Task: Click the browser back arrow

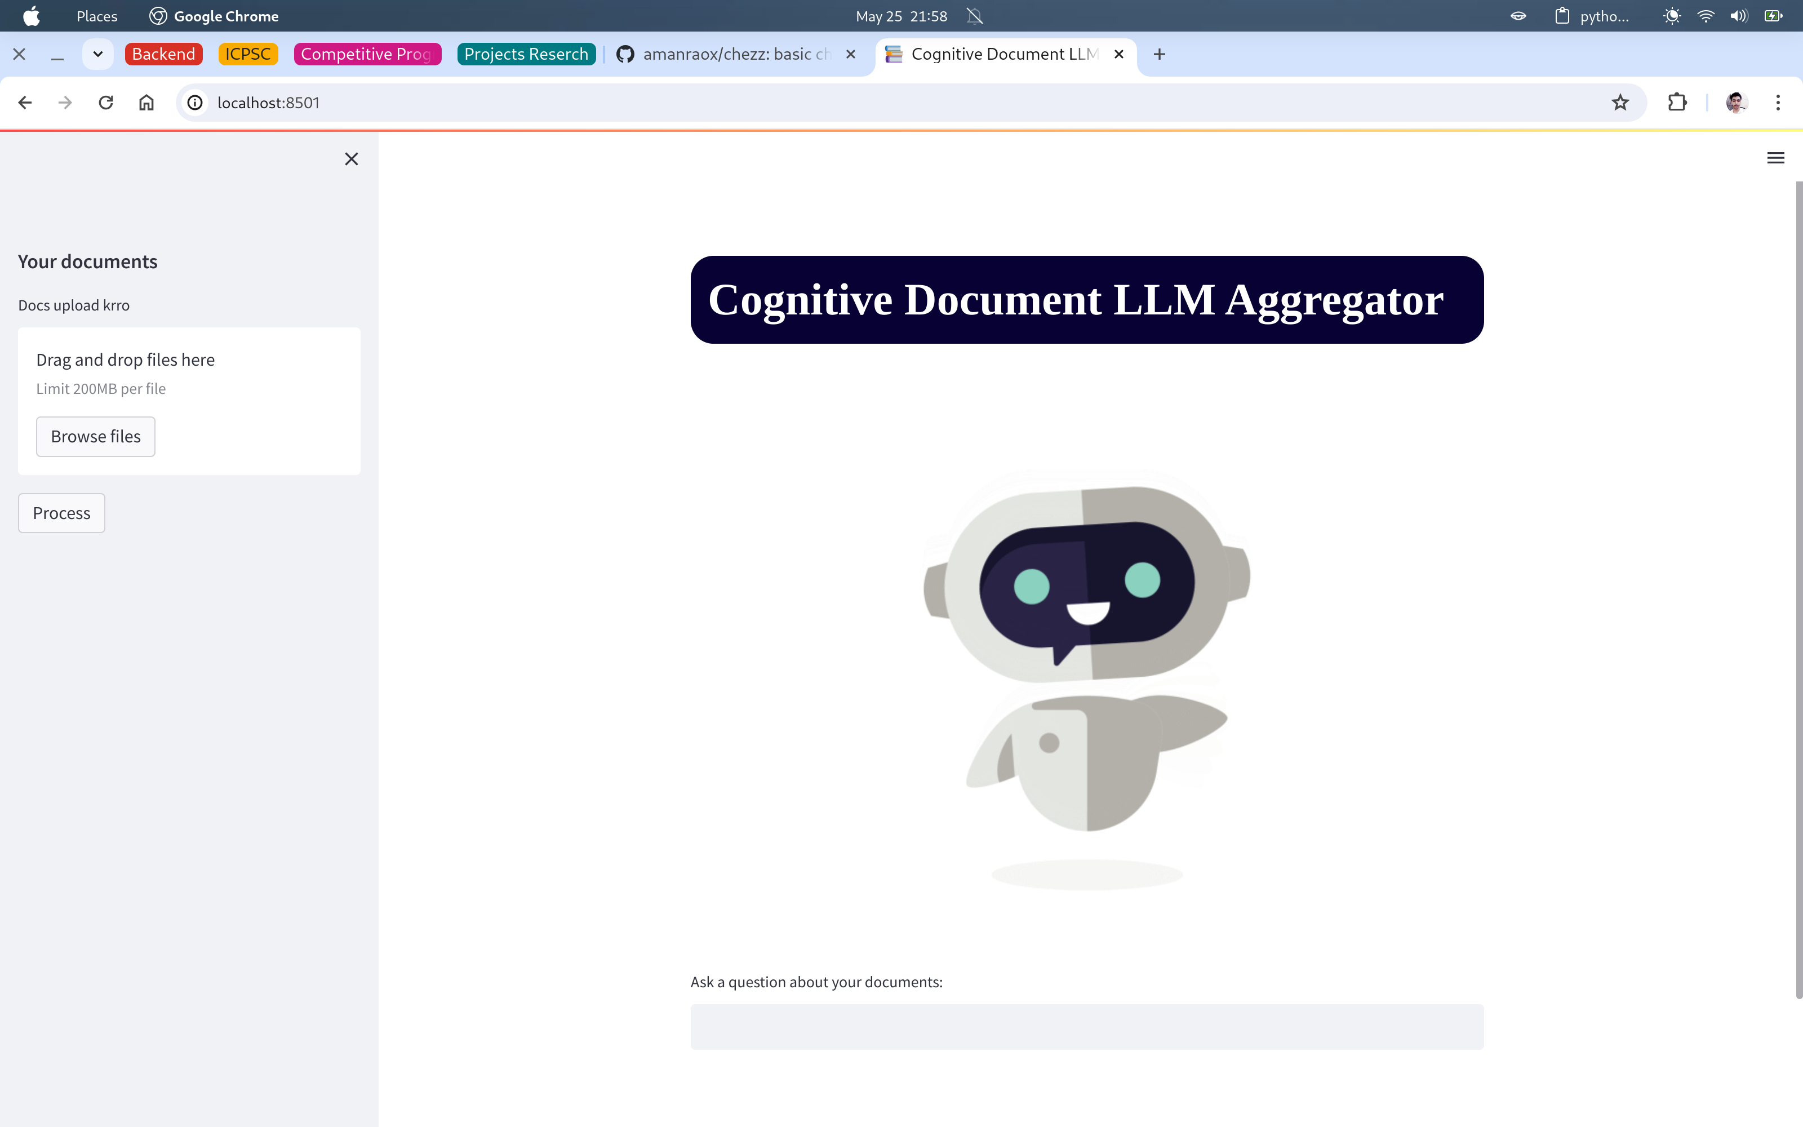Action: click(x=25, y=103)
